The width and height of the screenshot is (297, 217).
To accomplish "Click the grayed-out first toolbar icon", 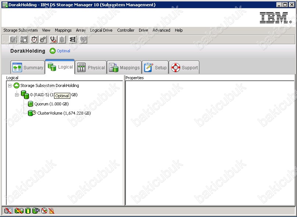I will point(13,39).
